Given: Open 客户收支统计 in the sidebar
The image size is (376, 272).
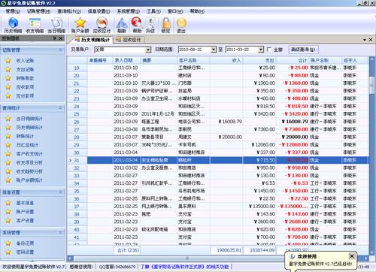Looking at the screenshot, I should pyautogui.click(x=29, y=153).
